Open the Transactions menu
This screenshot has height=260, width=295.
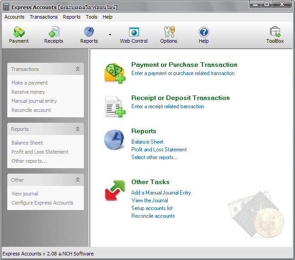click(44, 17)
